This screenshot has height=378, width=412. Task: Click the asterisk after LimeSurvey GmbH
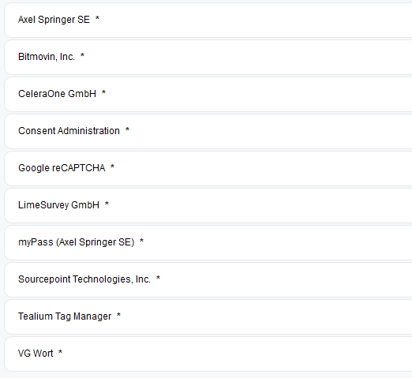click(x=107, y=204)
